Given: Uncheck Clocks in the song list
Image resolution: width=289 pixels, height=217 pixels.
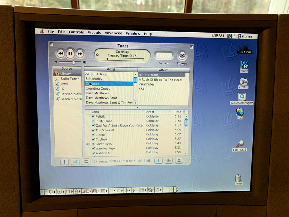Looking at the screenshot, I should click(93, 134).
